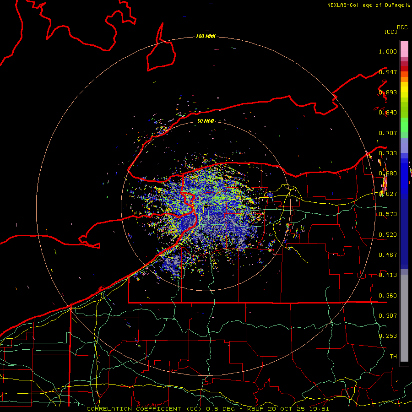Click the KBUF 20 OCT 25 19:51 timestamp

point(288,409)
